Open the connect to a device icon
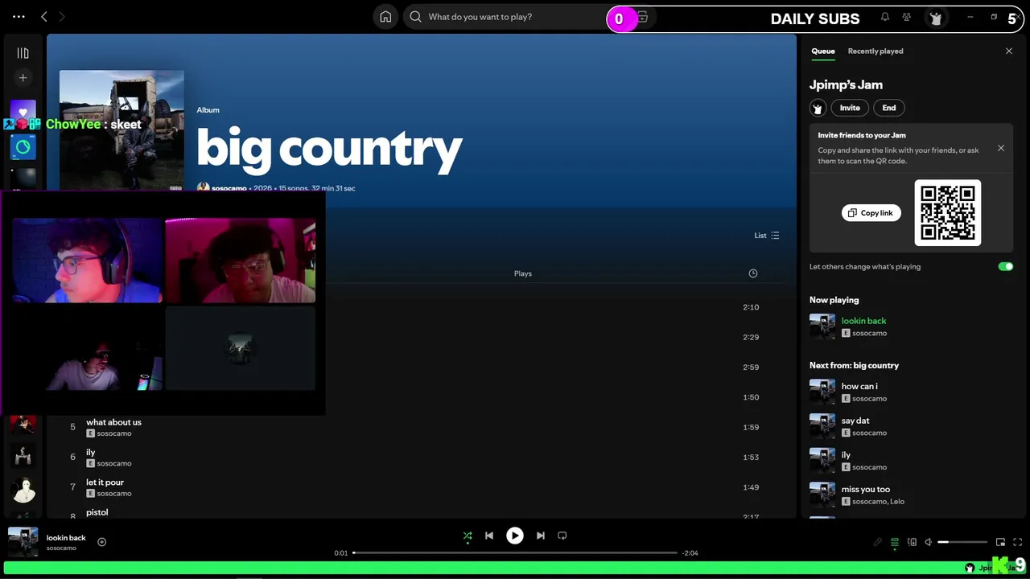The height and width of the screenshot is (579, 1030). (912, 543)
